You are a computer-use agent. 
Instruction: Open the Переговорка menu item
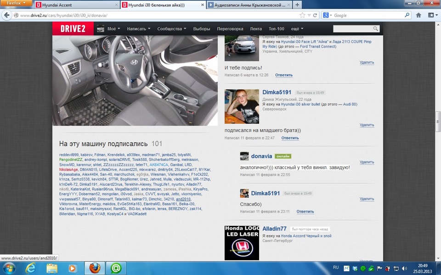click(230, 28)
